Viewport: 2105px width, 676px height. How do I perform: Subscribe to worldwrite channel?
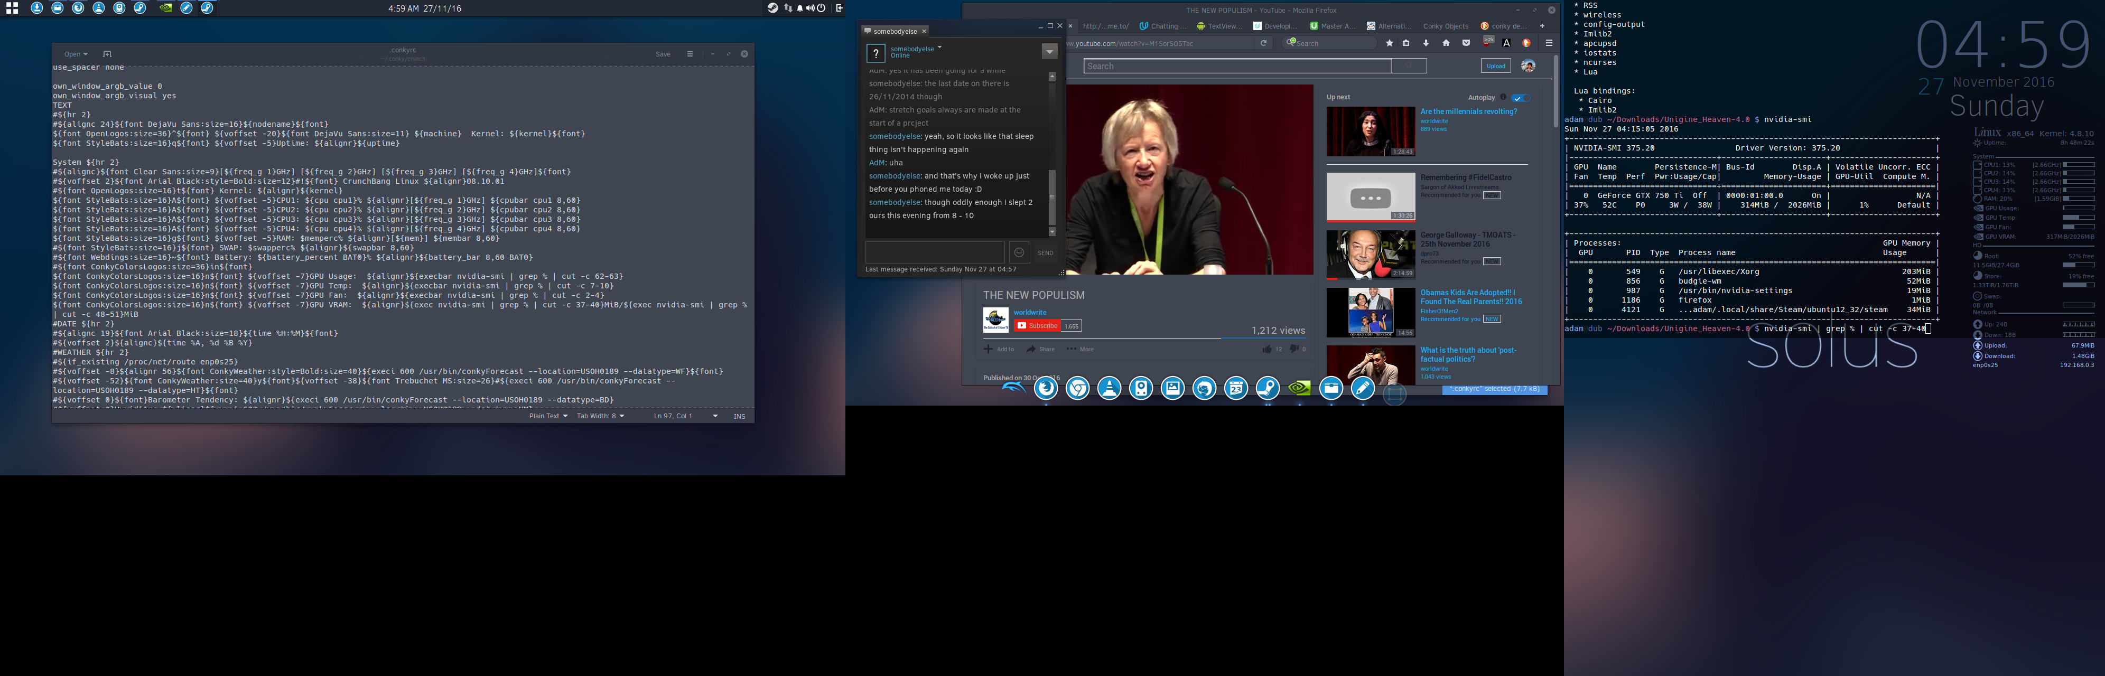[1037, 326]
